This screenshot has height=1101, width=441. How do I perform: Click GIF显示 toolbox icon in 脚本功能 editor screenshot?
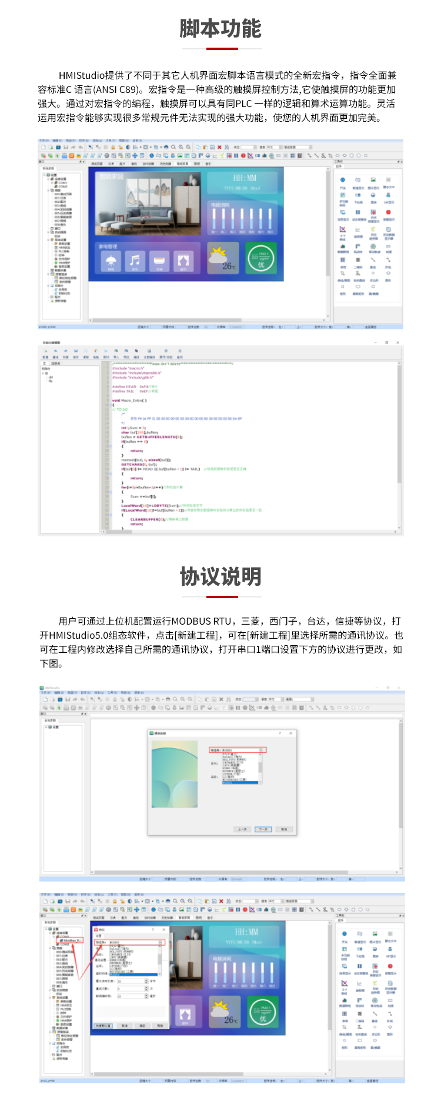(388, 196)
